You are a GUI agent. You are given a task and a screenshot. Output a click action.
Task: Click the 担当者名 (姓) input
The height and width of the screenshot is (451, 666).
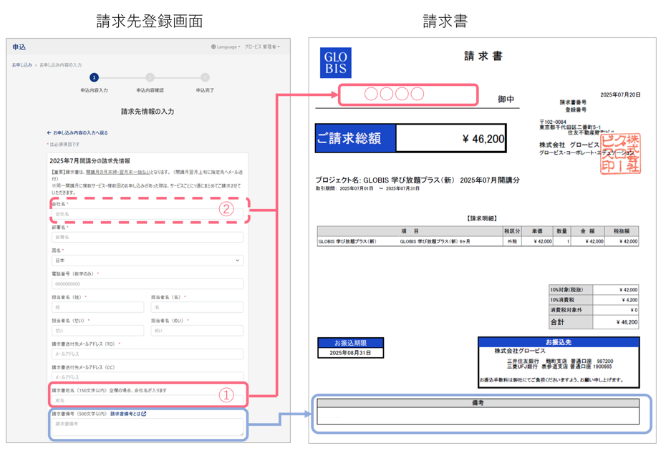(x=97, y=307)
